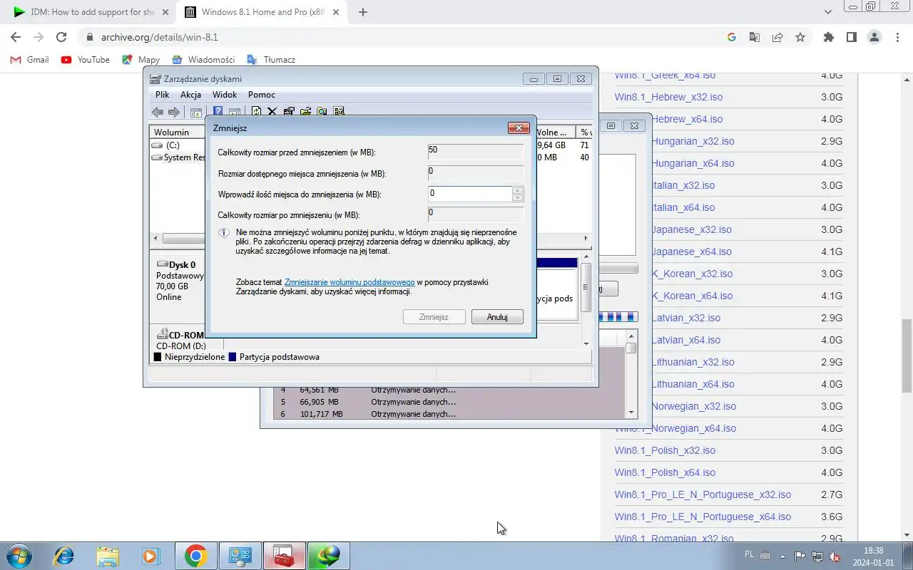Launch Internet Explorer from the taskbar
The image size is (913, 570).
(64, 556)
